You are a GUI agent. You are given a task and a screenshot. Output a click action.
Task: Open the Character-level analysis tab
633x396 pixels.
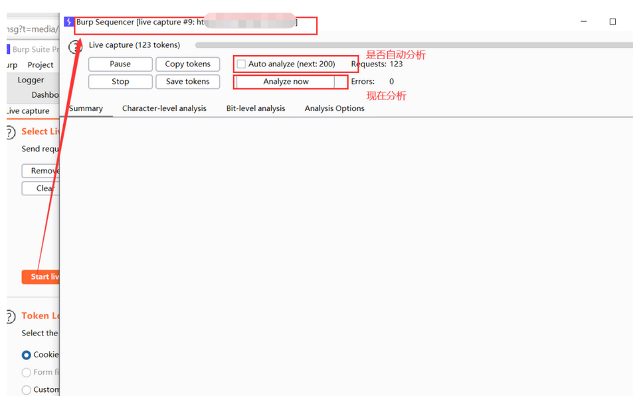click(164, 108)
